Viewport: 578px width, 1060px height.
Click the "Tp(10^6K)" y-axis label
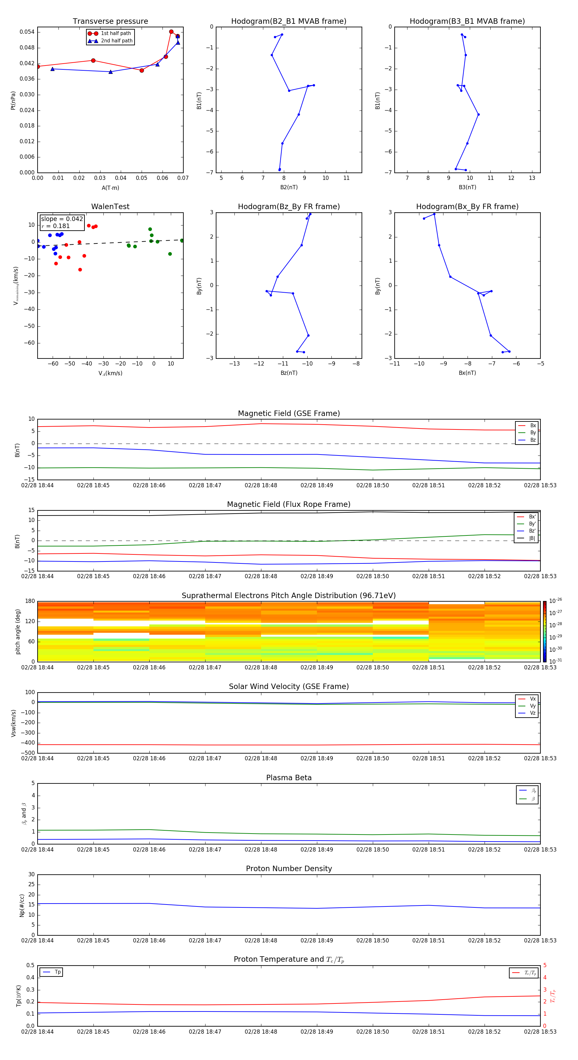[x=19, y=996]
